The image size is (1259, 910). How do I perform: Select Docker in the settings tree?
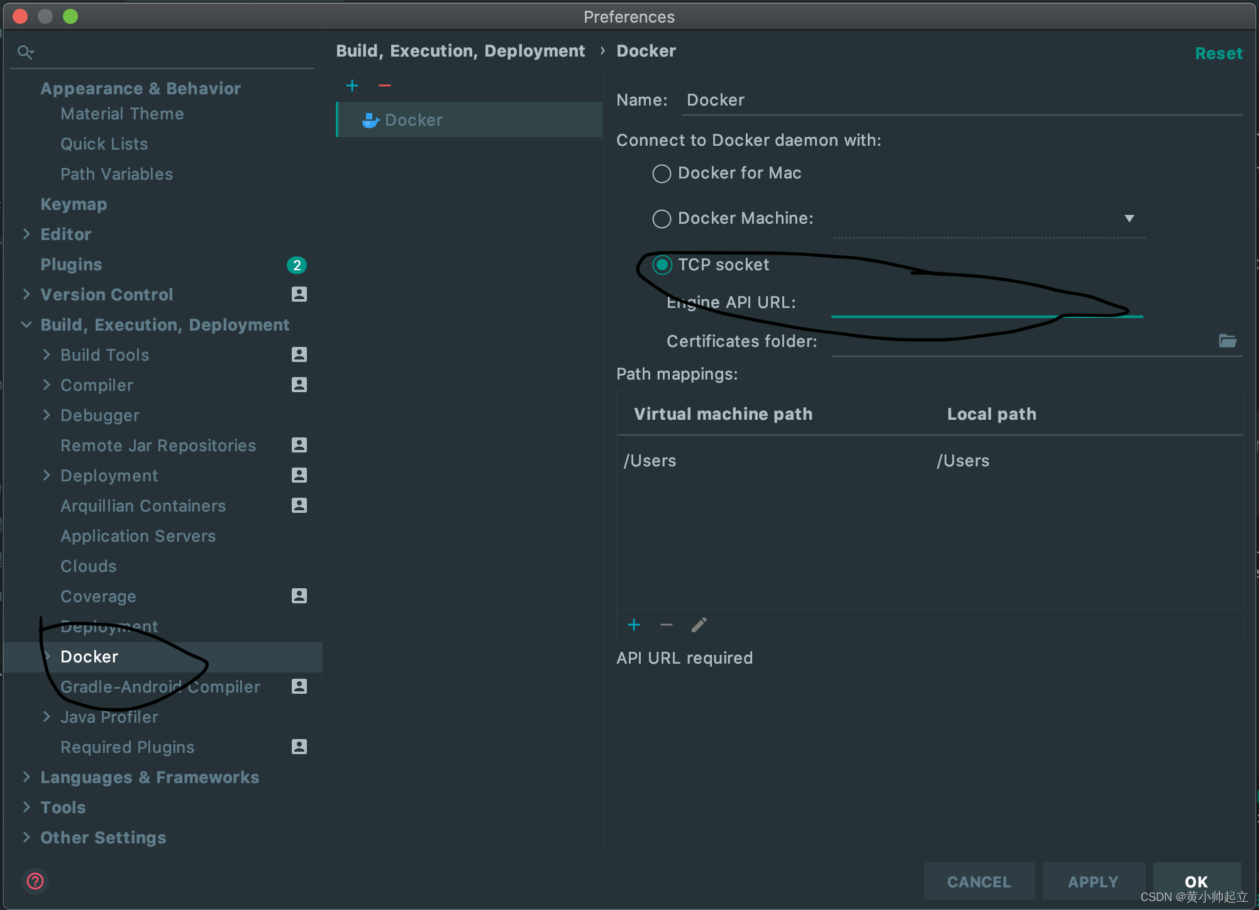[89, 657]
